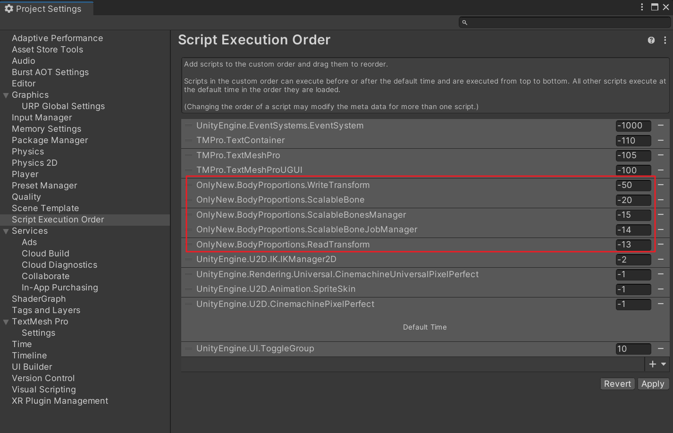This screenshot has height=433, width=673.
Task: Remove OnlyNew.BodyProportions.ScalableBone entry
Action: coord(661,200)
